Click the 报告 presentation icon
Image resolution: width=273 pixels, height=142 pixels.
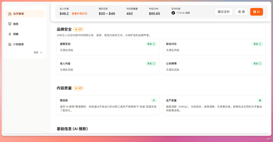pos(10,24)
